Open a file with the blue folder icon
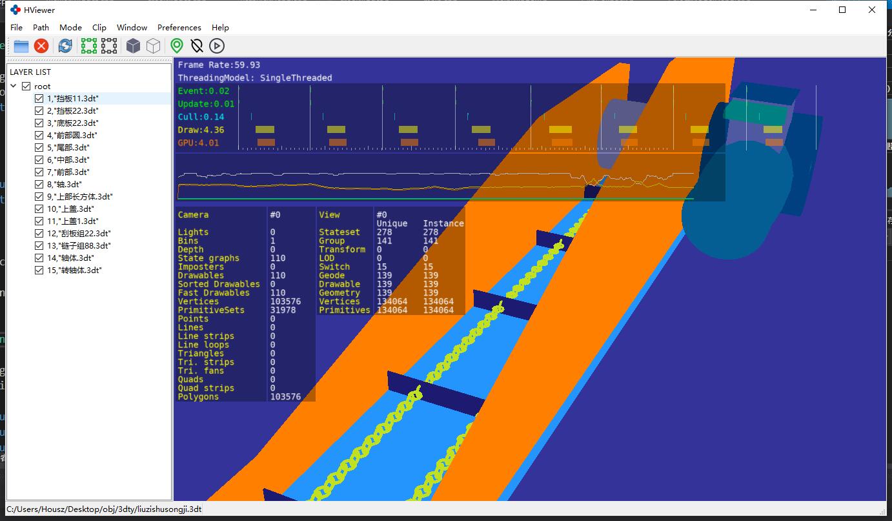The image size is (892, 521). pos(21,46)
